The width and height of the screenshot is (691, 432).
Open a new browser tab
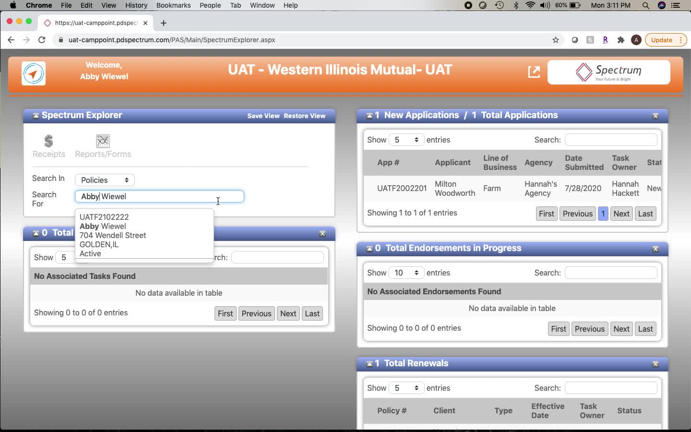click(x=163, y=23)
